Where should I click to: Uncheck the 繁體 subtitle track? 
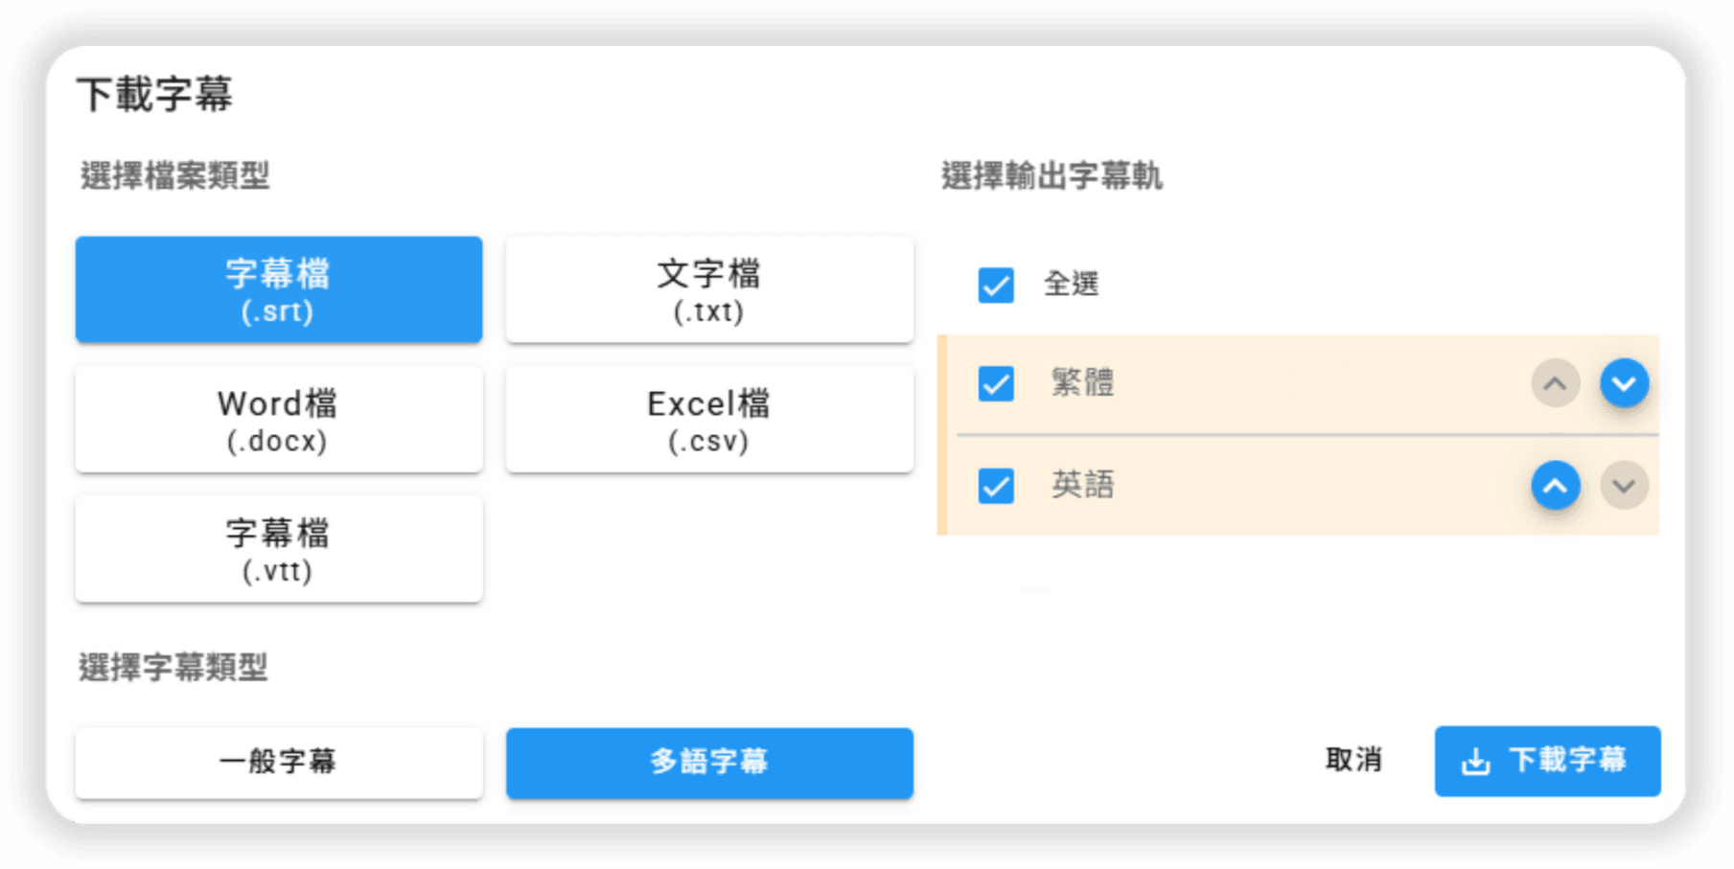pos(996,382)
